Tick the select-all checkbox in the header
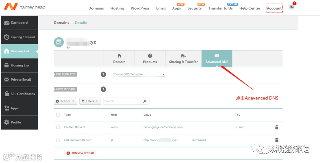The image size is (320, 163). pyautogui.click(x=58, y=115)
